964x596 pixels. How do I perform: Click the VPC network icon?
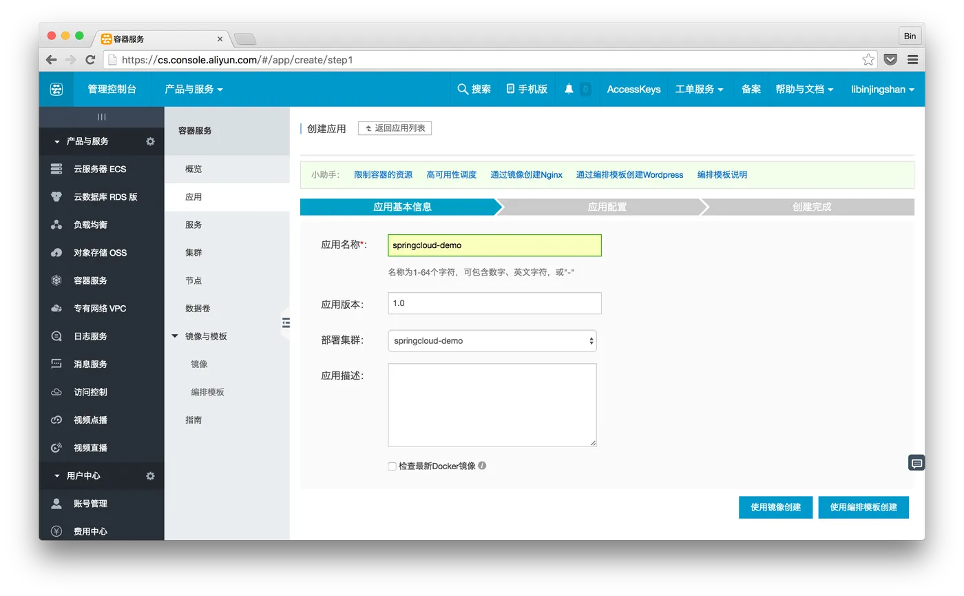coord(56,309)
